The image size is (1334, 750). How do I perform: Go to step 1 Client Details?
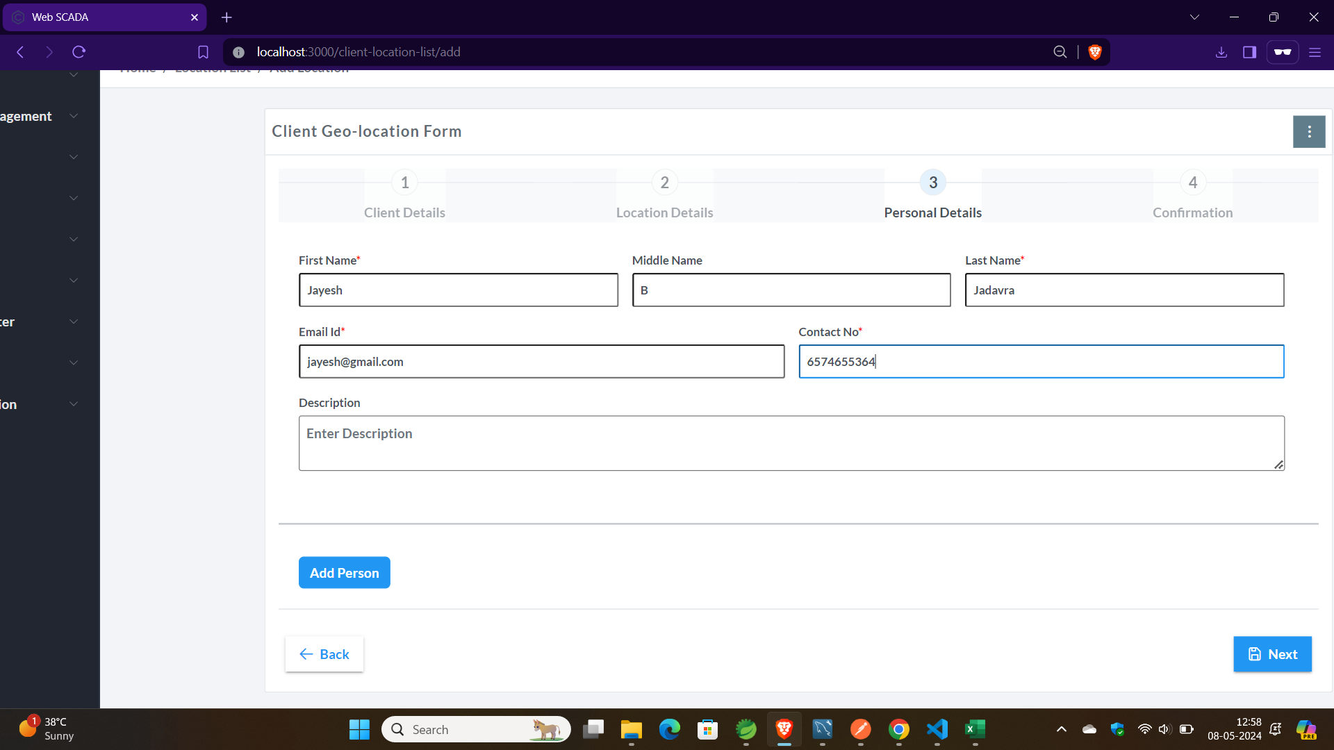coord(404,183)
